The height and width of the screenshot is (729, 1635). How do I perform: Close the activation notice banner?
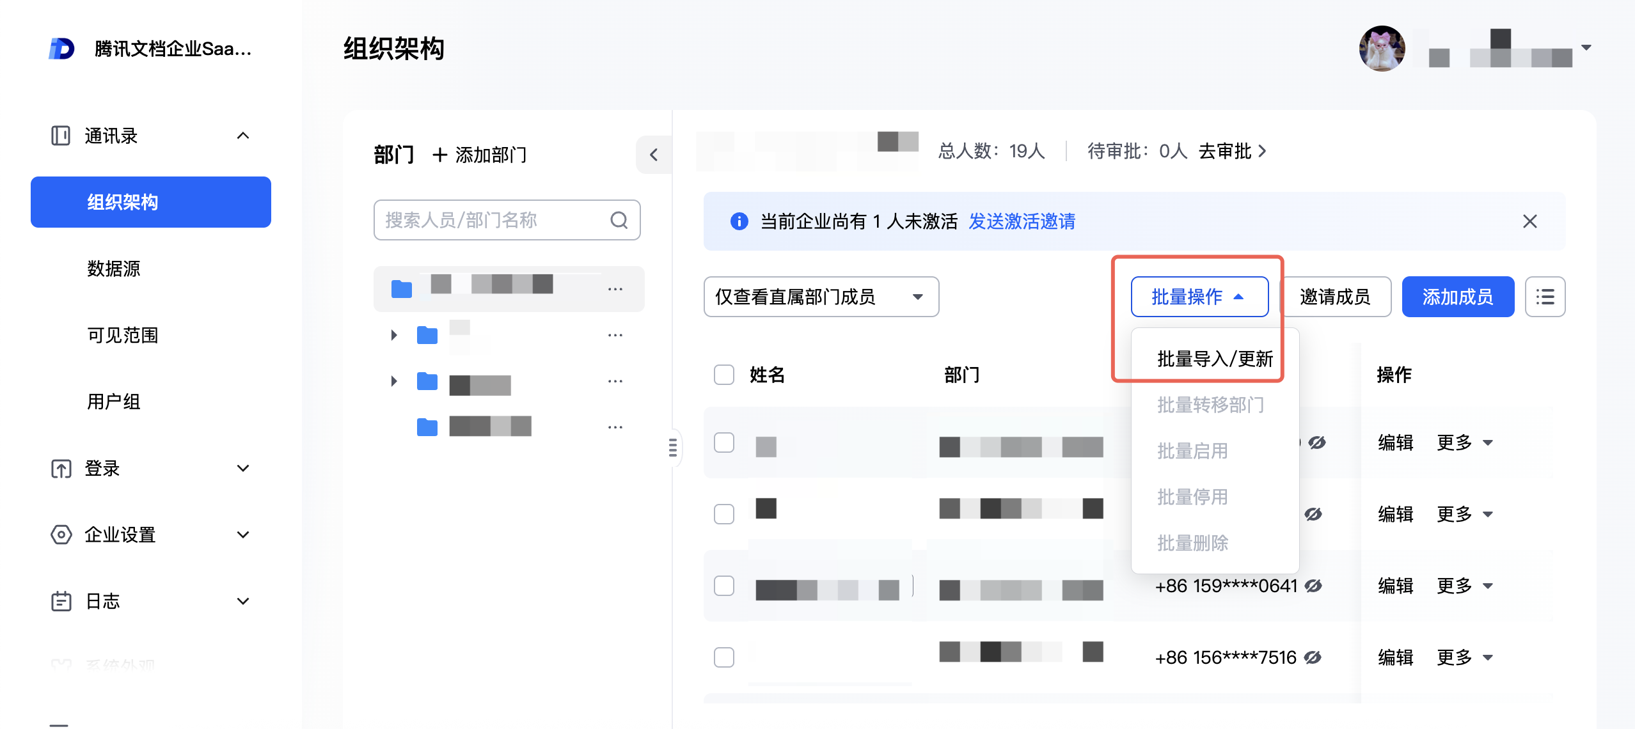(x=1529, y=221)
